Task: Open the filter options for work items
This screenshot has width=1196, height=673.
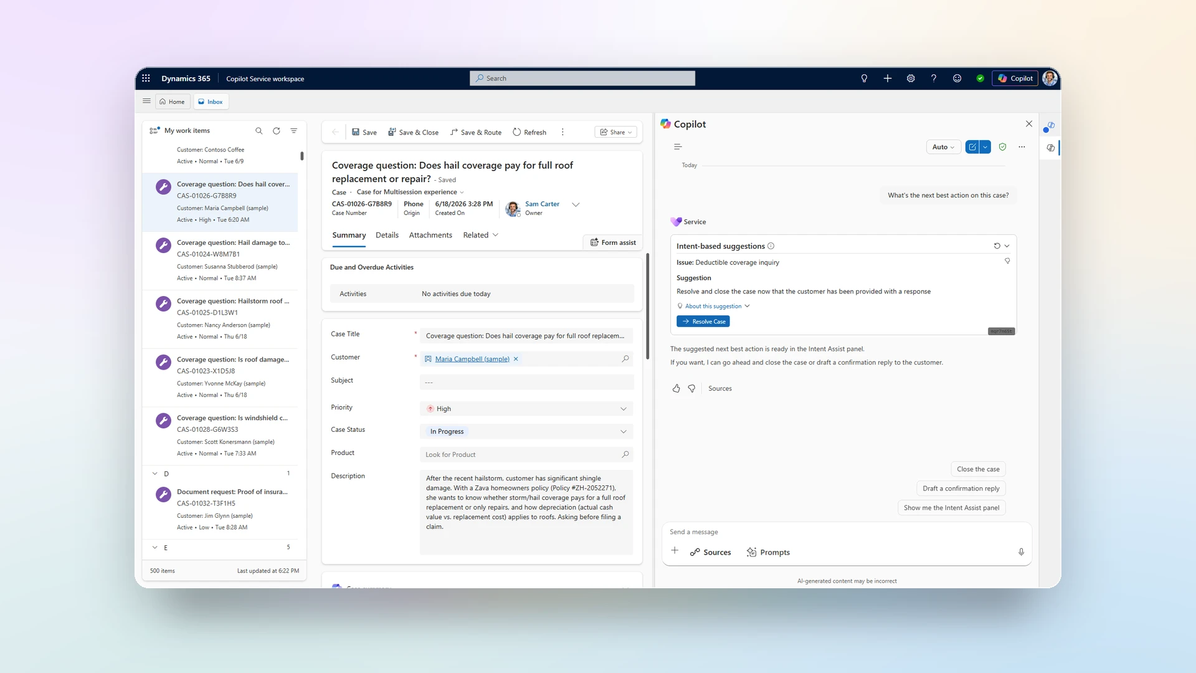Action: tap(294, 131)
